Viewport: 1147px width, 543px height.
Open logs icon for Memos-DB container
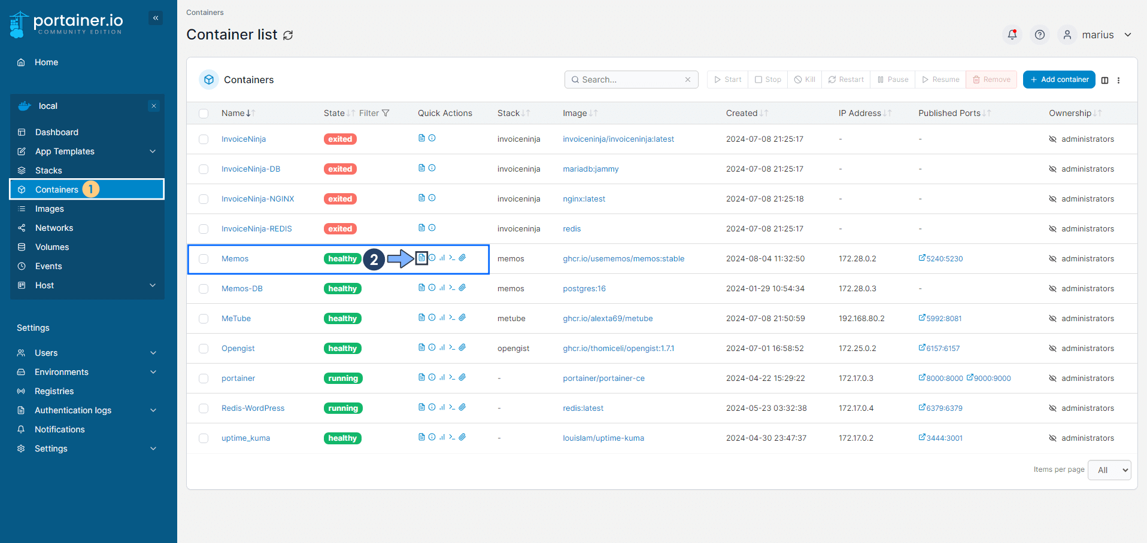[421, 288]
